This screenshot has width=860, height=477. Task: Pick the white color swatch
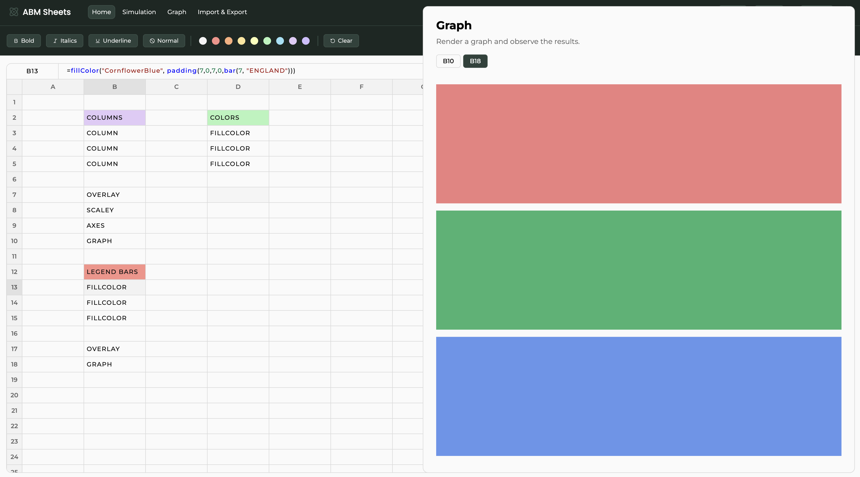[x=203, y=41]
